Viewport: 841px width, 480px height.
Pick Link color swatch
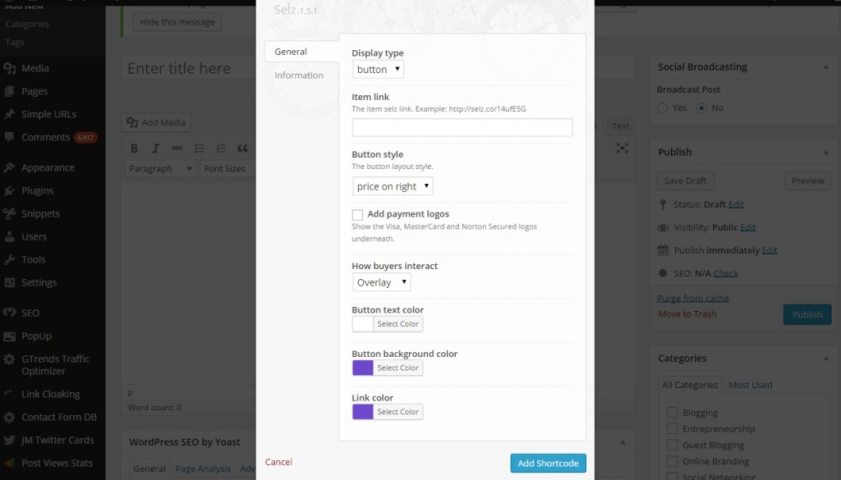tap(362, 412)
